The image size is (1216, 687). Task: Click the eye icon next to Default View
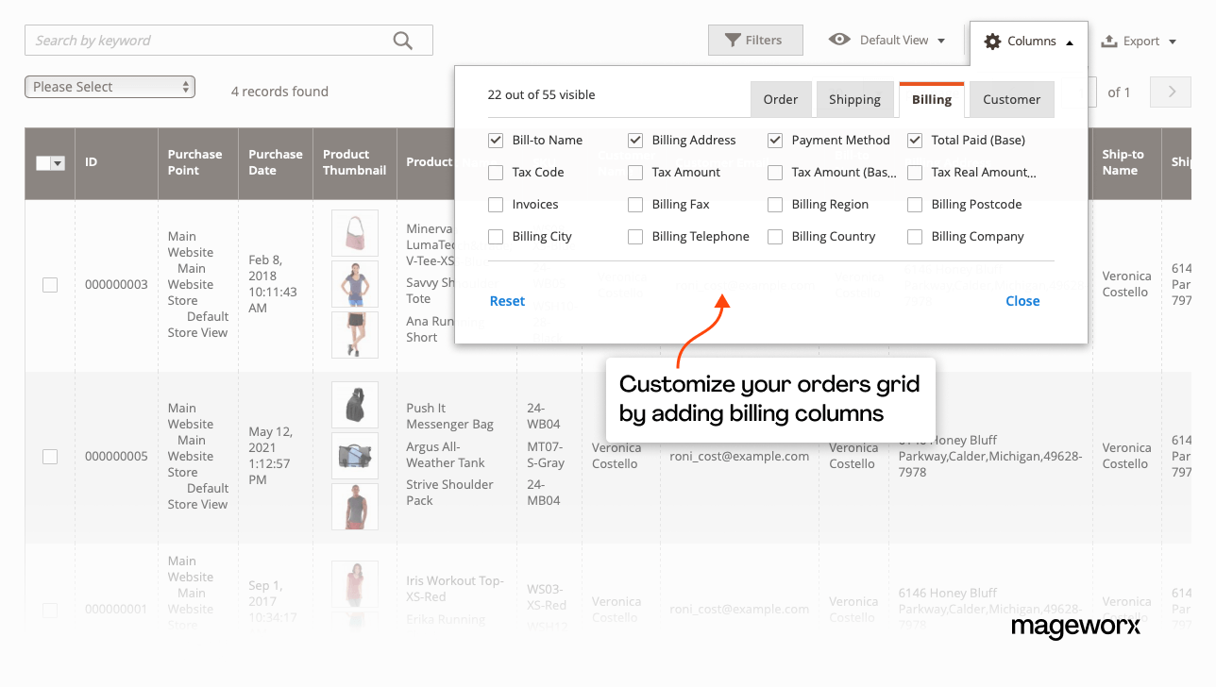tap(840, 41)
